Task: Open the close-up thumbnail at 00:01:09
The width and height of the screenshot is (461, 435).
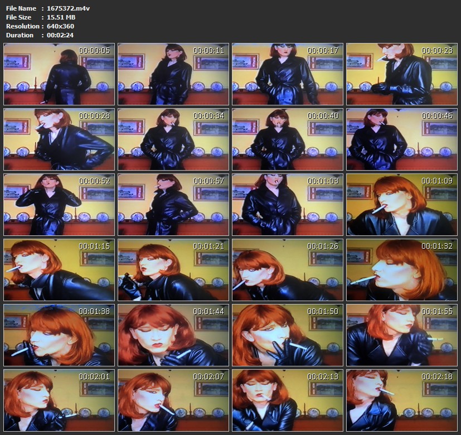Action: coord(401,205)
